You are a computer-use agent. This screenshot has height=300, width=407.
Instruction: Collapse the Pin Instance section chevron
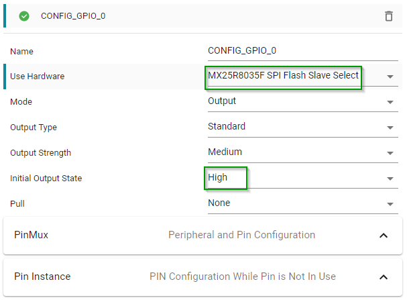pyautogui.click(x=384, y=277)
